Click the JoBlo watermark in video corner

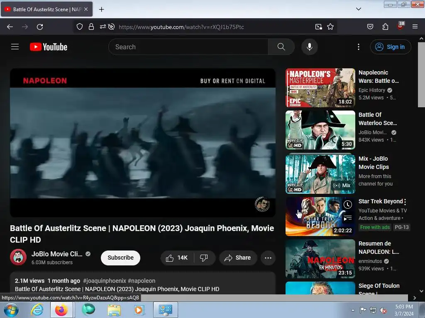[262, 204]
